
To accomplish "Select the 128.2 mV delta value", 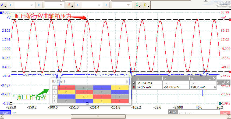I will (x=197, y=87).
